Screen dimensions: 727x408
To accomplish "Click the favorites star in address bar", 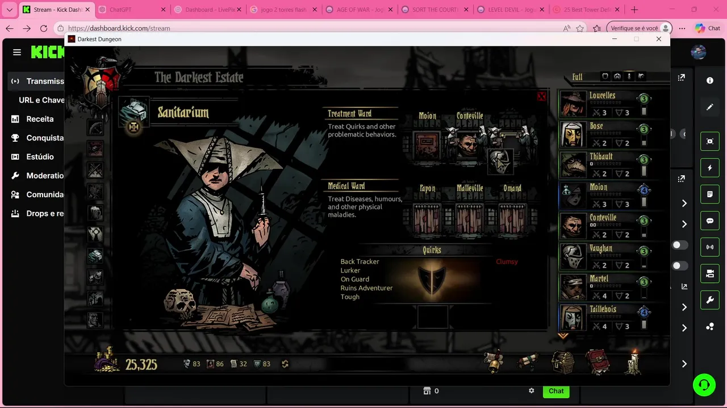I will 580,28.
